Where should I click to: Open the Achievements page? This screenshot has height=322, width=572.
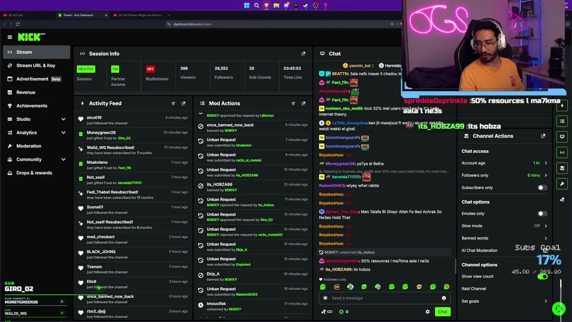(37, 106)
